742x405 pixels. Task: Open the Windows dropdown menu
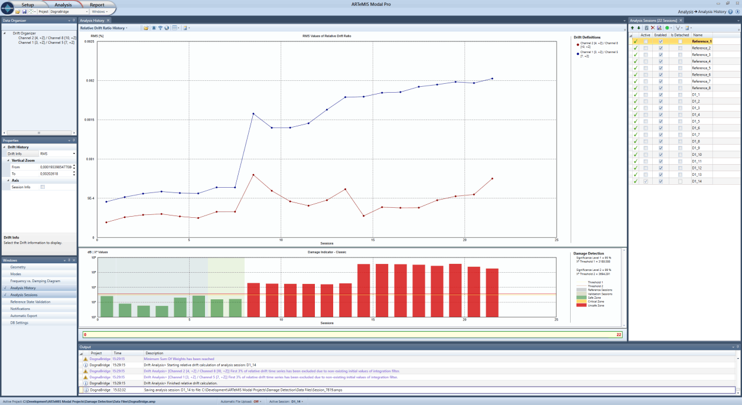pyautogui.click(x=100, y=12)
